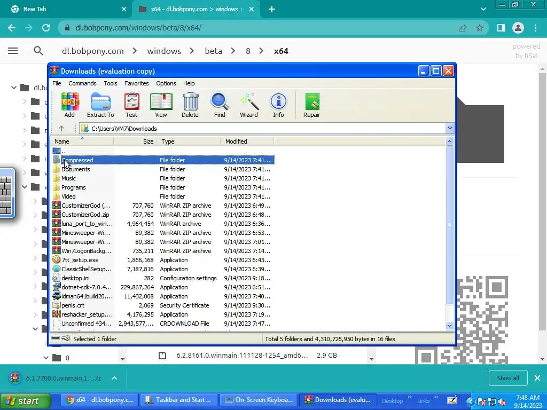
Task: Select the Win7LogonBackg archive row
Action: [x=162, y=251]
